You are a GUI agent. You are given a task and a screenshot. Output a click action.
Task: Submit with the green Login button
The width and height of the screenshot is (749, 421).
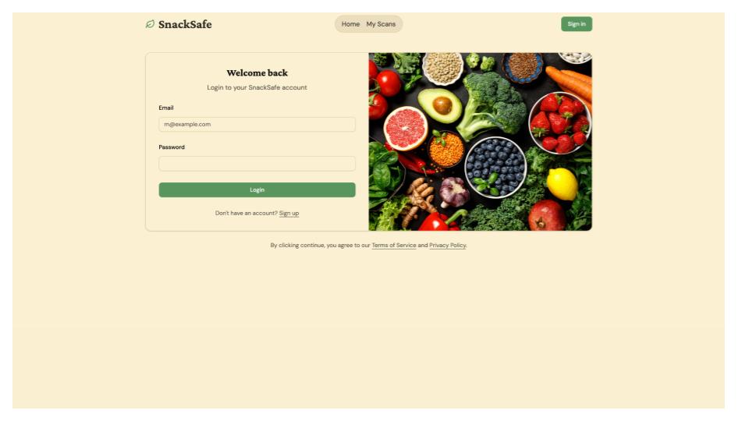click(x=257, y=189)
